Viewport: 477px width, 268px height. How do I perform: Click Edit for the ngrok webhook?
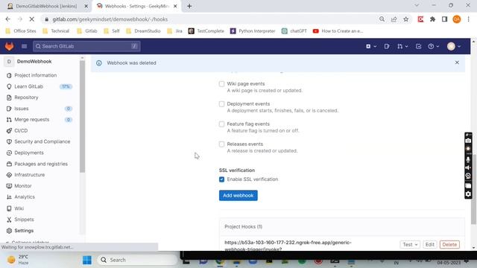pos(429,245)
